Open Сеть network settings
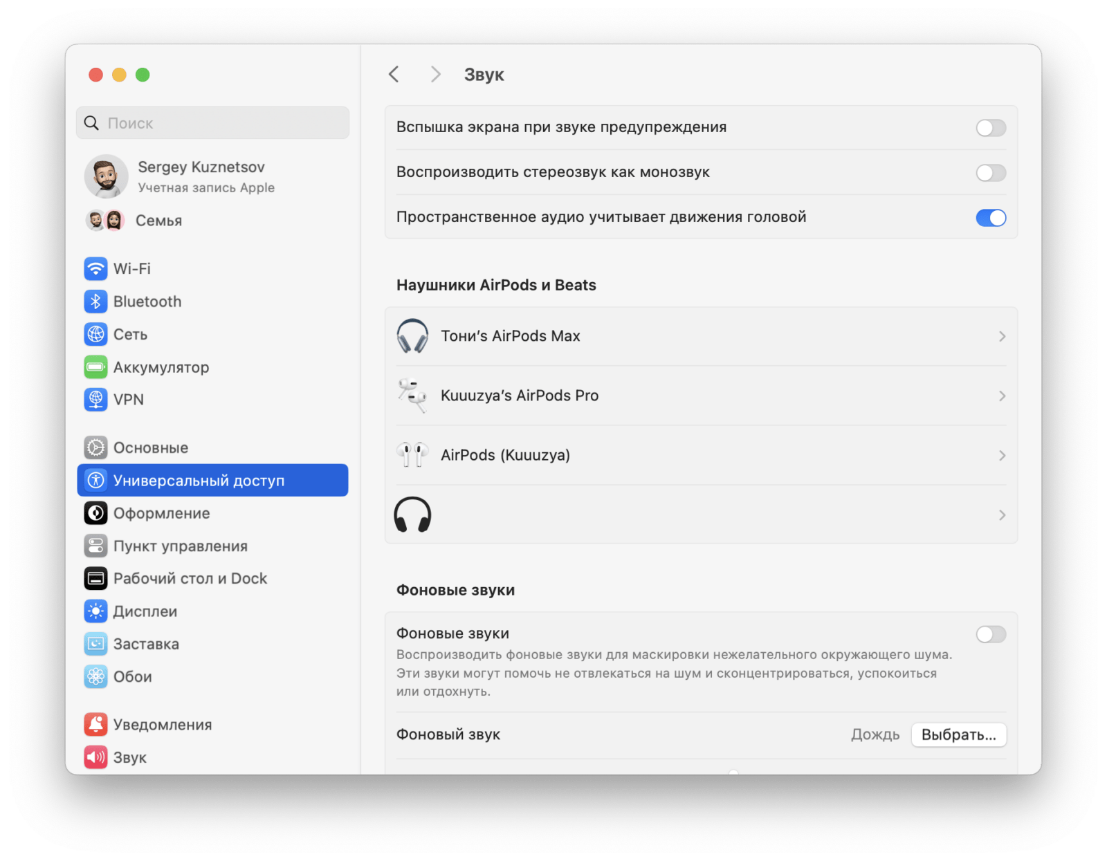 [x=212, y=334]
